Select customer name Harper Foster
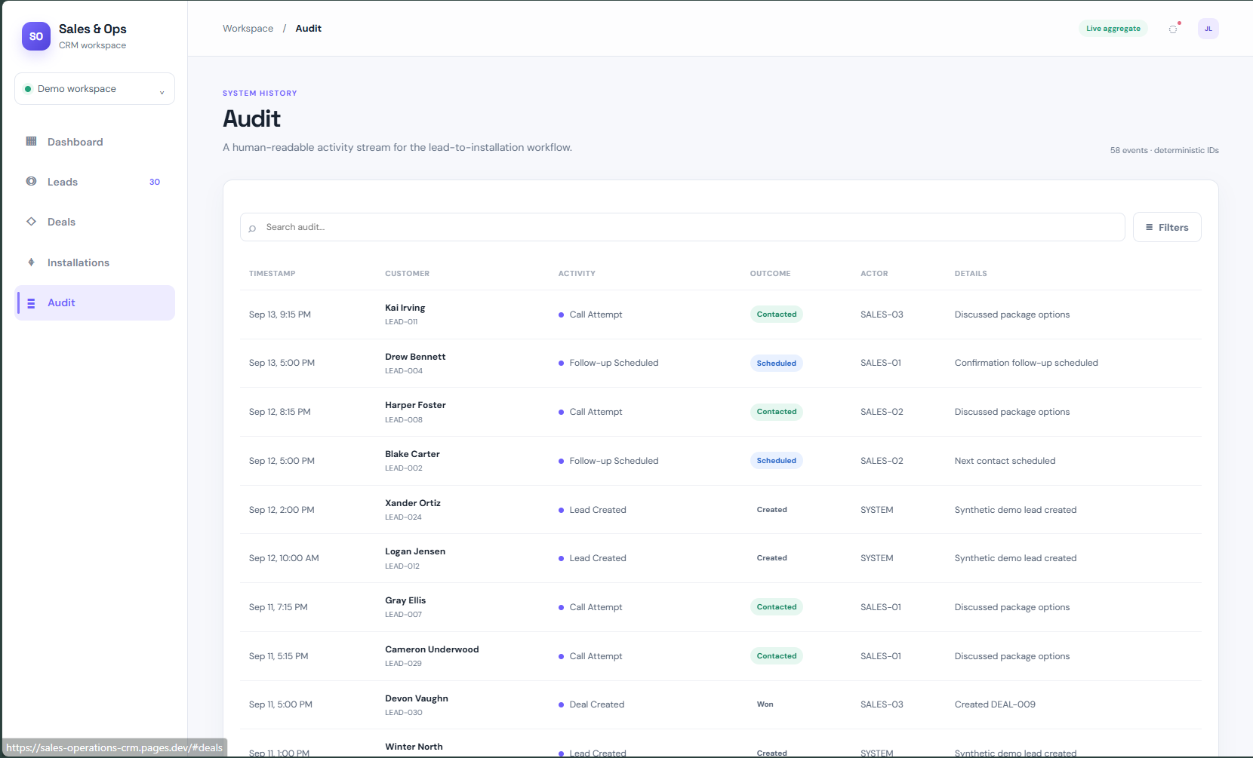 coord(415,405)
